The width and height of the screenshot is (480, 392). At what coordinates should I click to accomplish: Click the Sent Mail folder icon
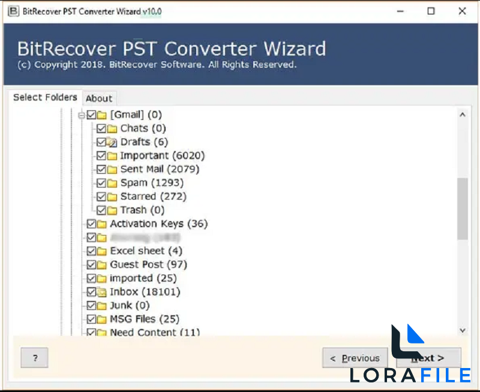(x=112, y=170)
